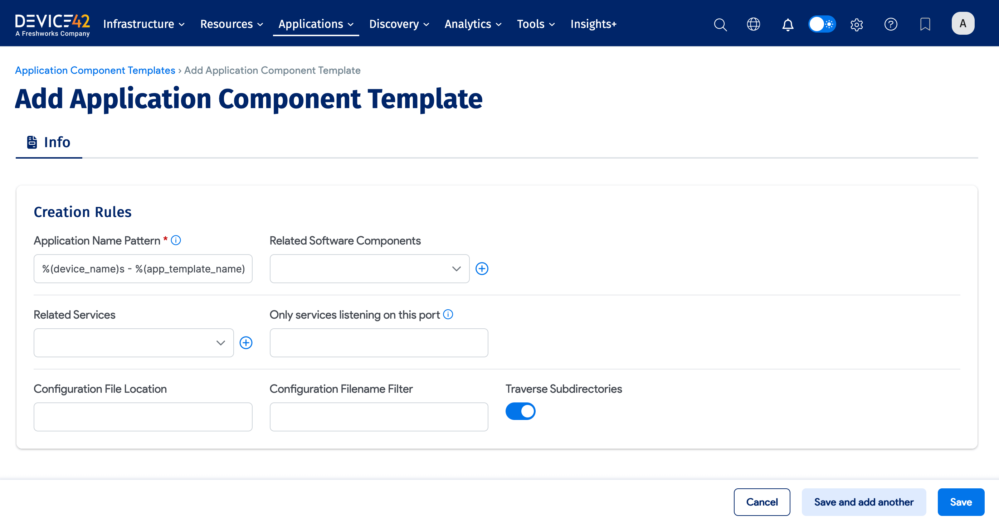Toggle the light/dark theme switch
This screenshot has height=522, width=999.
click(822, 24)
